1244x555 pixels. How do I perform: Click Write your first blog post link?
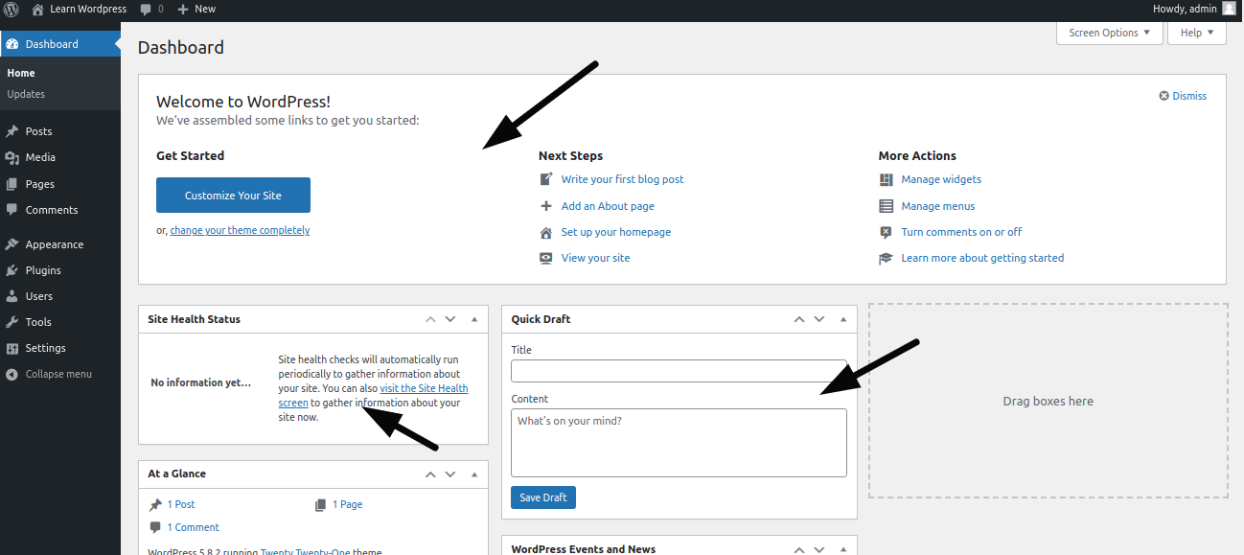click(622, 179)
